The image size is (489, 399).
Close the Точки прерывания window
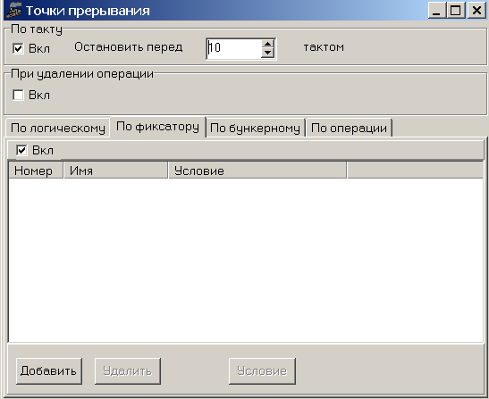(476, 11)
